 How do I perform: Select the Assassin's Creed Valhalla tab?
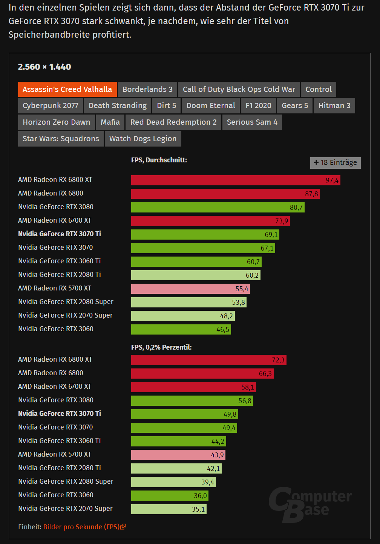coord(67,89)
